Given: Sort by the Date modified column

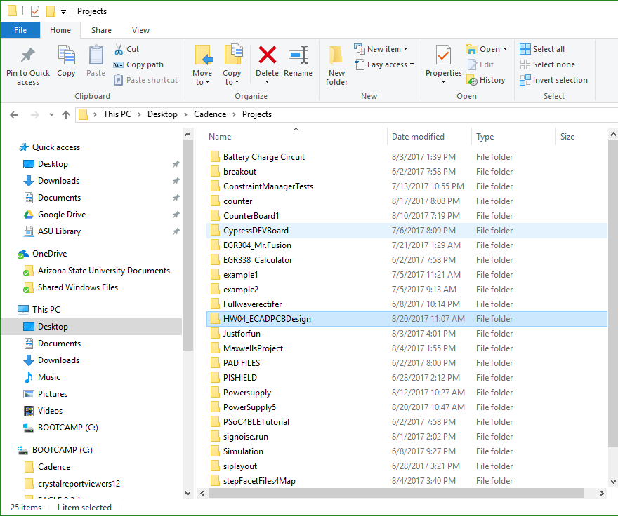Looking at the screenshot, I should 418,137.
